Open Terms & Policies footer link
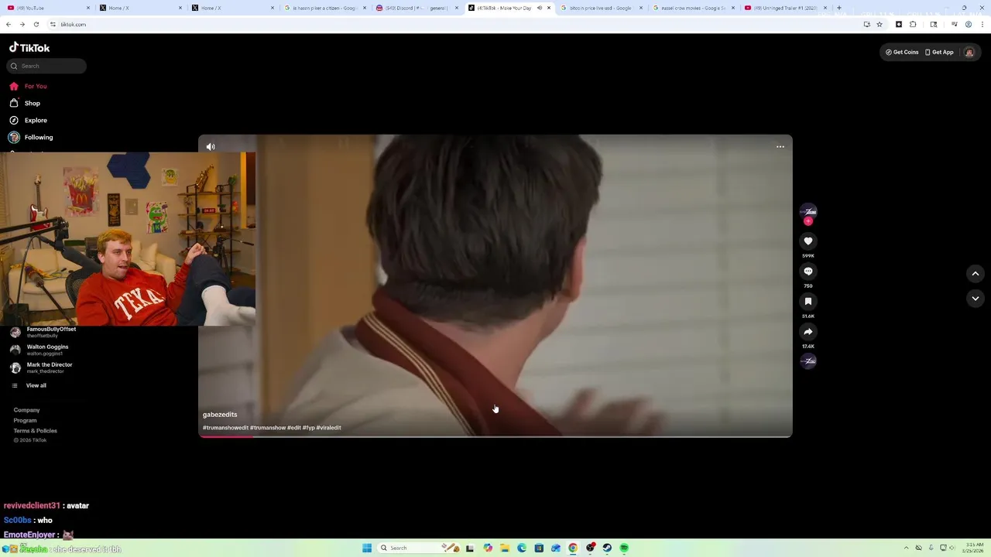 pyautogui.click(x=35, y=431)
